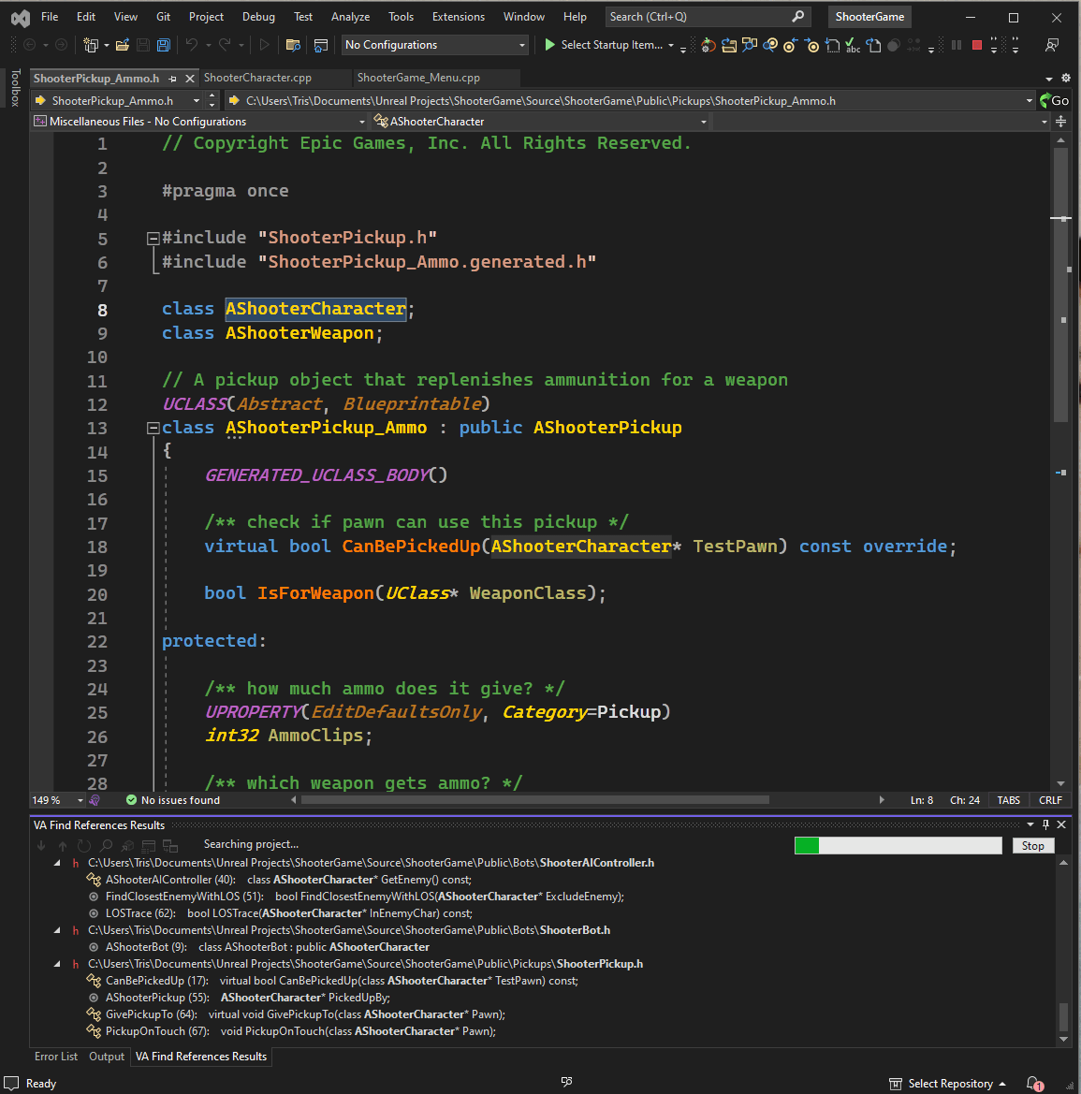Click the split editor window icon
This screenshot has height=1094, width=1081.
coord(1060,122)
